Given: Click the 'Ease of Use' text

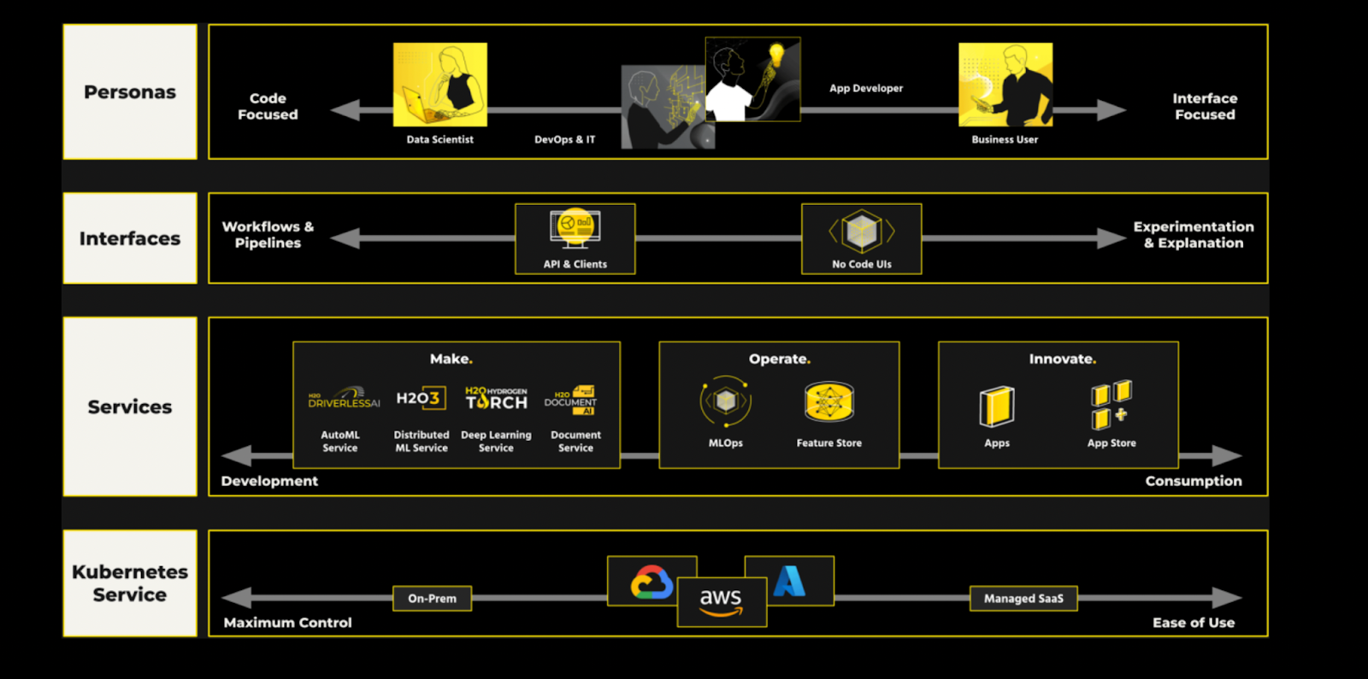Looking at the screenshot, I should [1194, 623].
